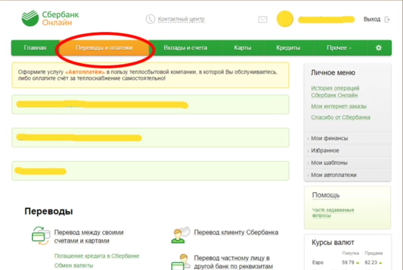Open messages via the envelope icon
Image resolution: width=403 pixels, height=270 pixels.
[263, 19]
